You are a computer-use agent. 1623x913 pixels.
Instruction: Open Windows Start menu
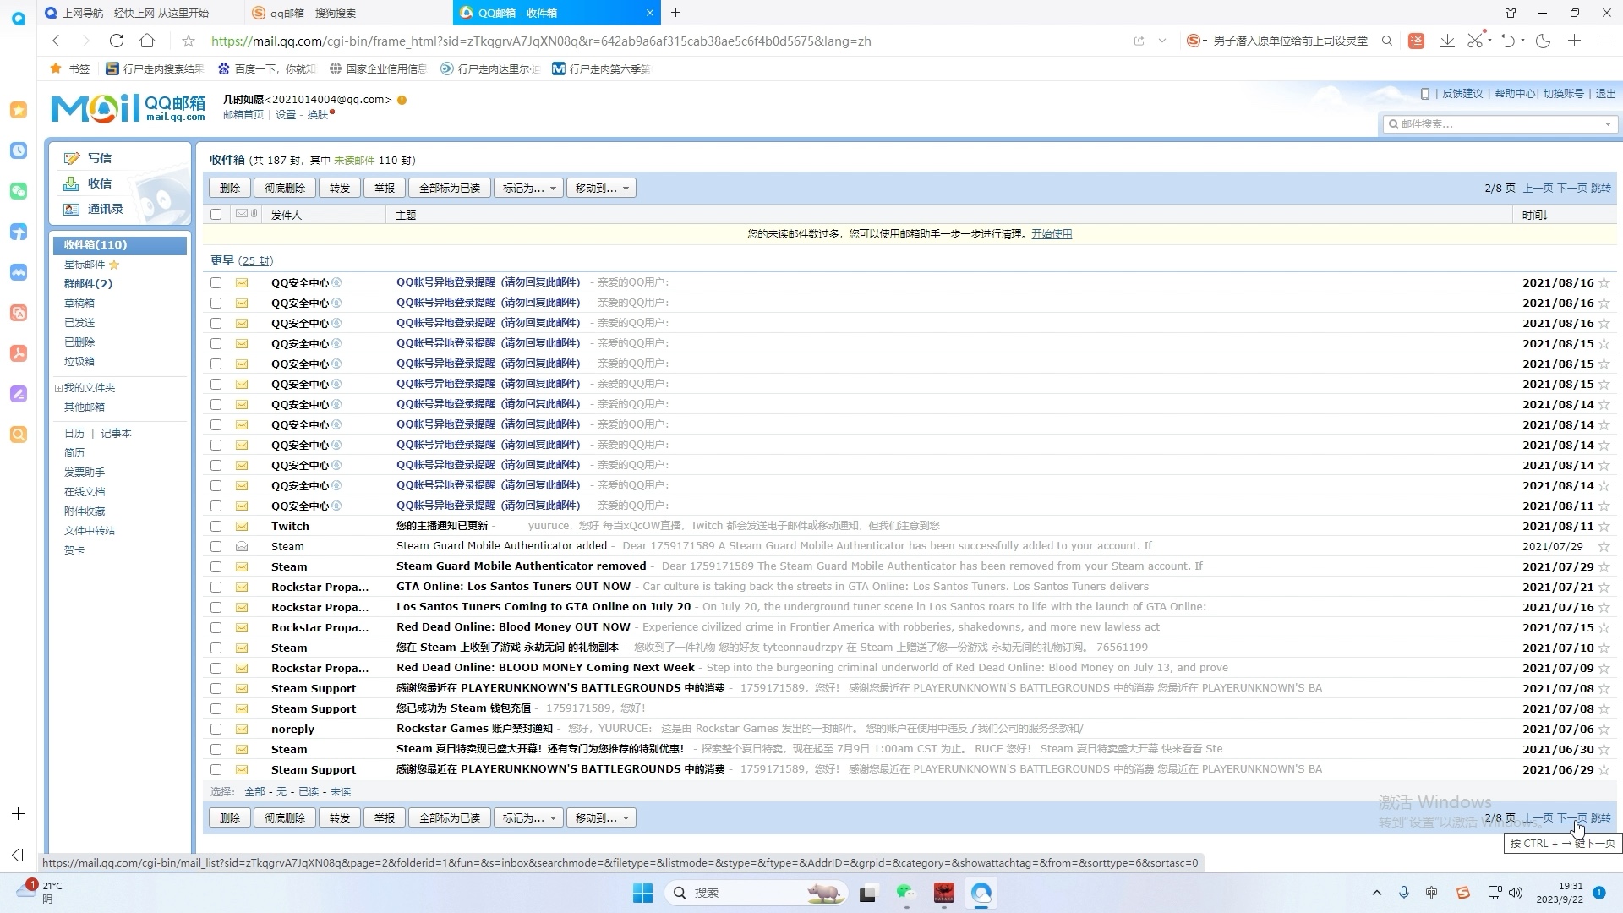(642, 893)
